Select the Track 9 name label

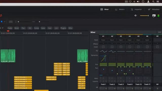point(130,84)
